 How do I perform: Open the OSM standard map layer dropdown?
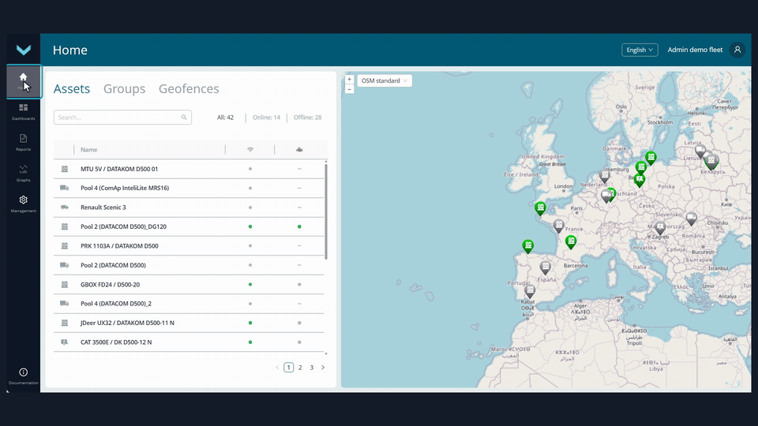tap(385, 80)
